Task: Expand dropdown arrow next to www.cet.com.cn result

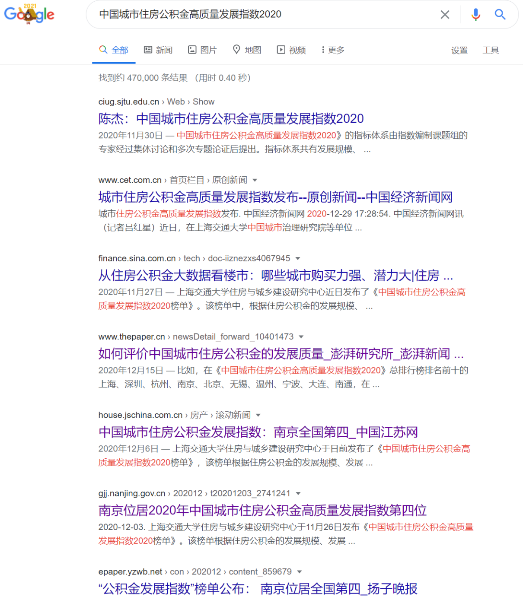Action: 255,180
